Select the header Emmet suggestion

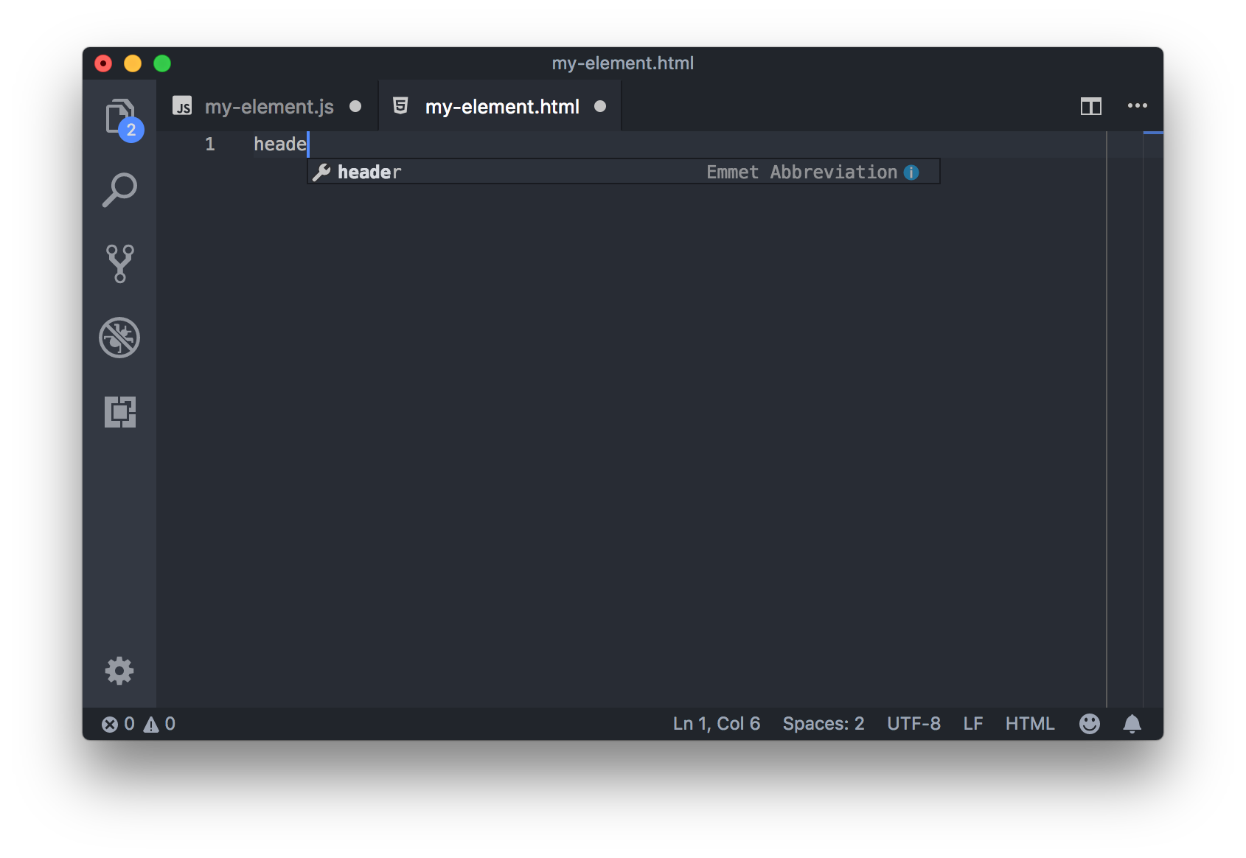click(x=369, y=172)
